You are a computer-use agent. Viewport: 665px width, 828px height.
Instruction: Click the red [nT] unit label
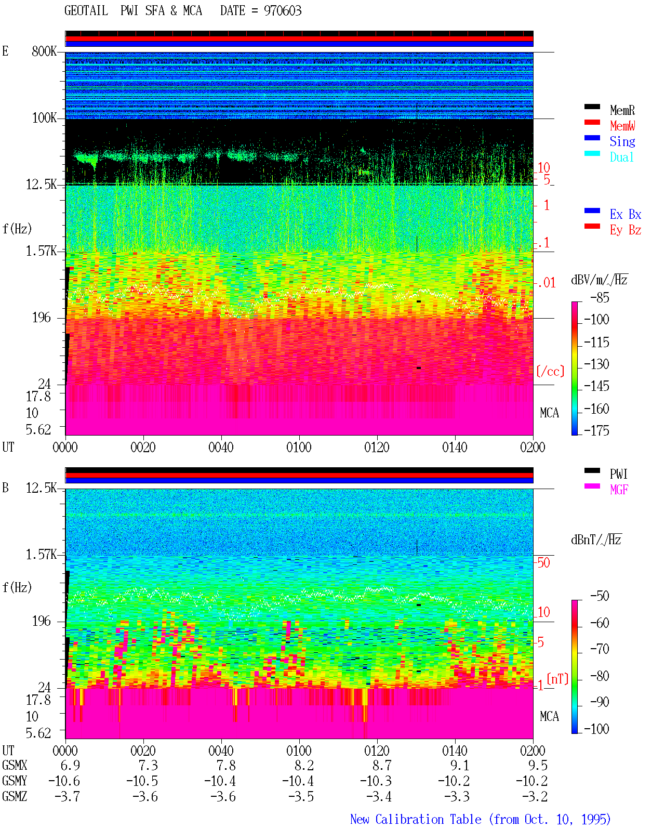[557, 679]
